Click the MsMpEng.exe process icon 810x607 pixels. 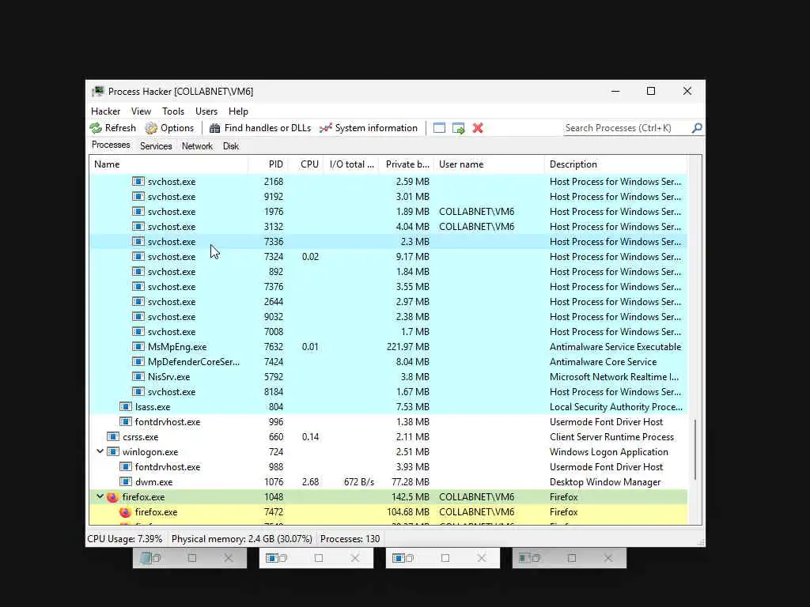138,347
